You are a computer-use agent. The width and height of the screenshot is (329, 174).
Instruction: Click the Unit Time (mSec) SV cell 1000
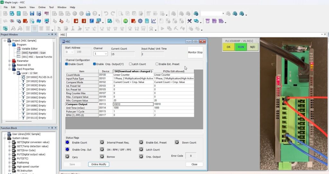coord(133,108)
